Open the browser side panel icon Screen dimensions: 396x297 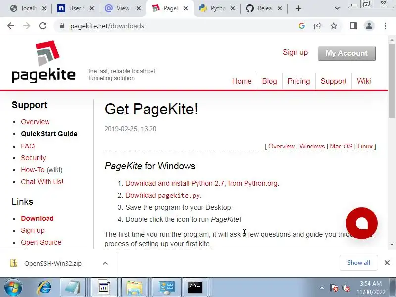353,26
